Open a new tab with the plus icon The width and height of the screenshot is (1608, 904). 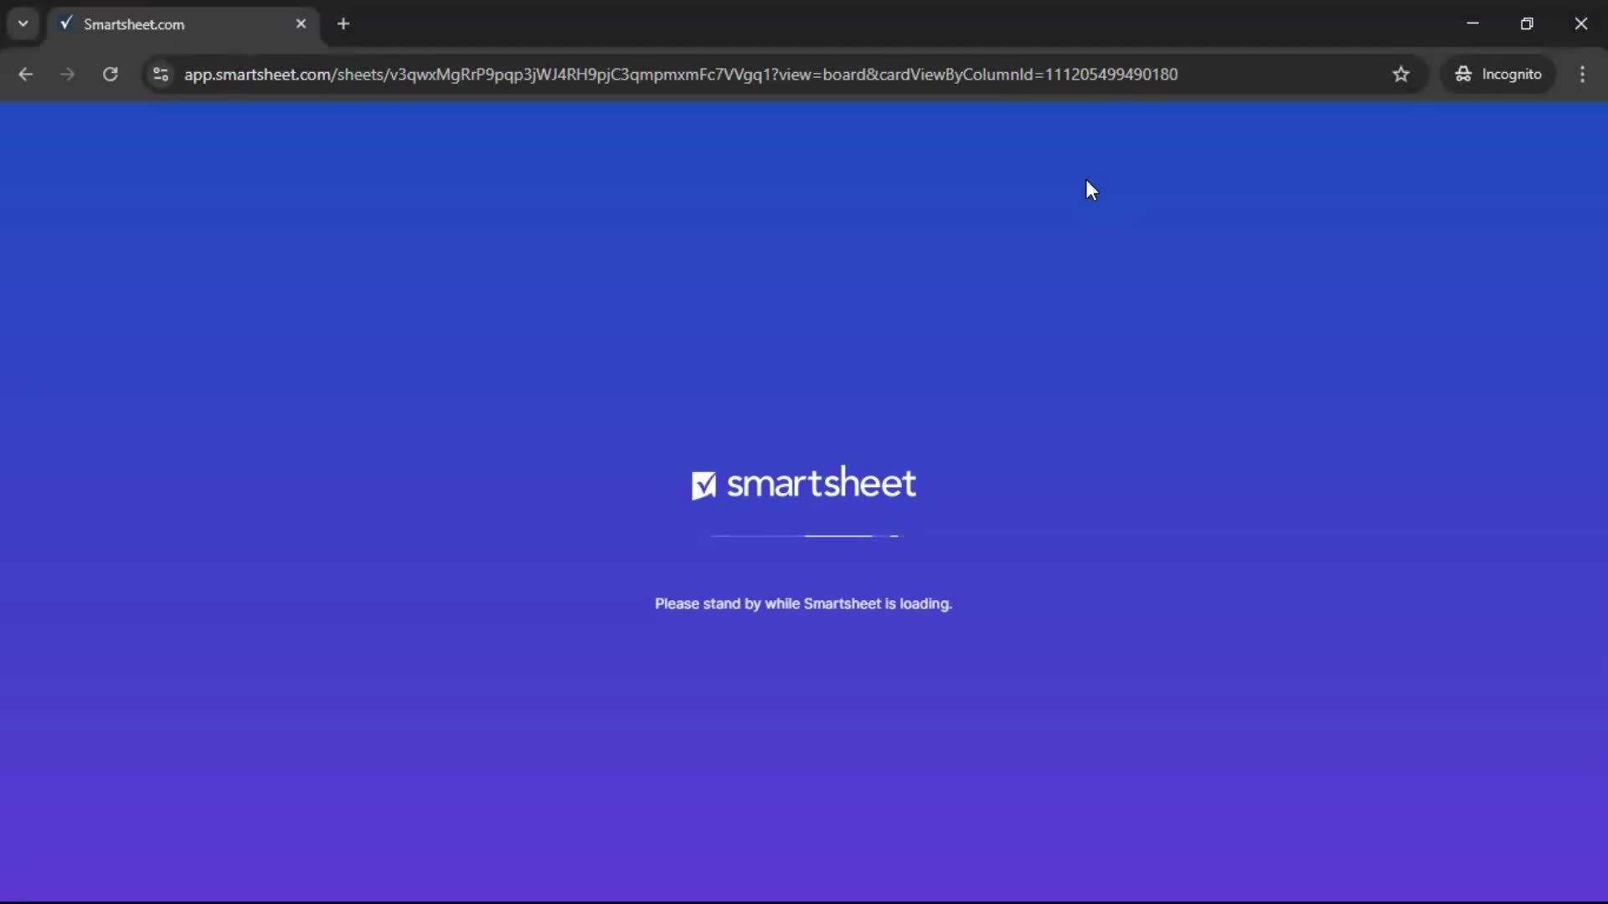[x=343, y=23]
